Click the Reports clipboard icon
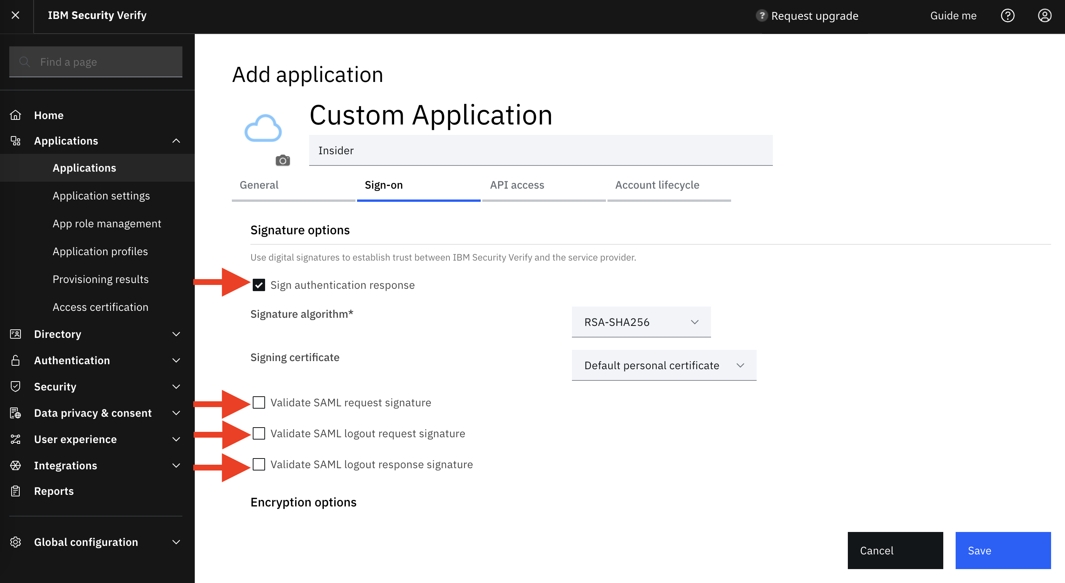1065x583 pixels. click(16, 491)
